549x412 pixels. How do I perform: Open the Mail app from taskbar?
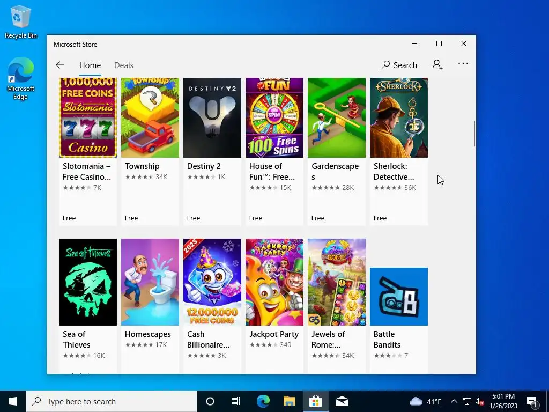tap(342, 401)
